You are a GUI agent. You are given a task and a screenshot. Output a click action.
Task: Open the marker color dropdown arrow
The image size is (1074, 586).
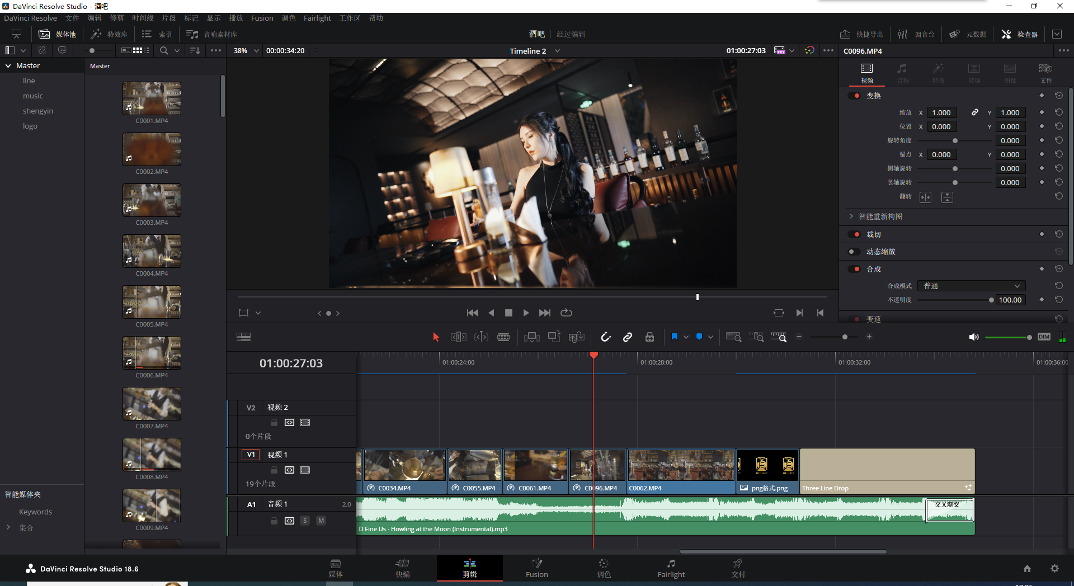point(710,337)
